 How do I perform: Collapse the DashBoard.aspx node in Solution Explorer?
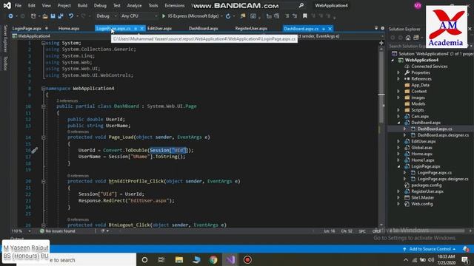[x=398, y=123]
